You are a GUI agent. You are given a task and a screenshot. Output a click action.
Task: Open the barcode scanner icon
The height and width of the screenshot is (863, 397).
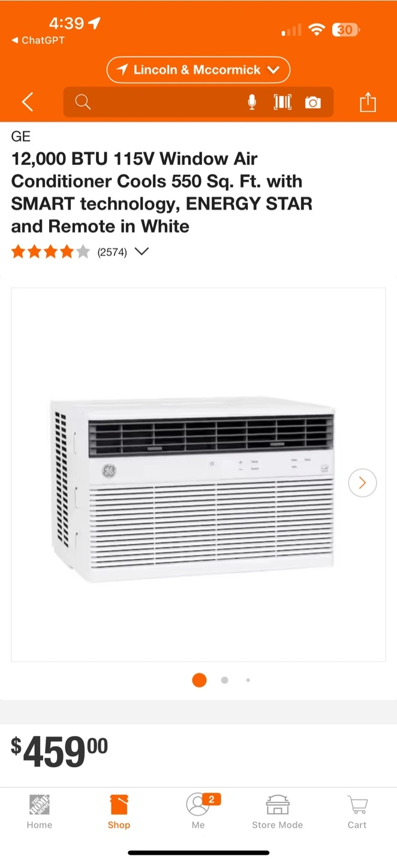click(x=282, y=102)
